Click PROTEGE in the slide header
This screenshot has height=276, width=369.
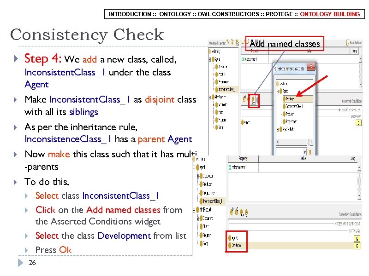(279, 14)
